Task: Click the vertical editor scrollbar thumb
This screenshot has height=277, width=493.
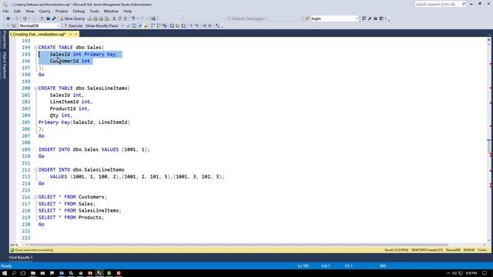Action: [x=489, y=147]
